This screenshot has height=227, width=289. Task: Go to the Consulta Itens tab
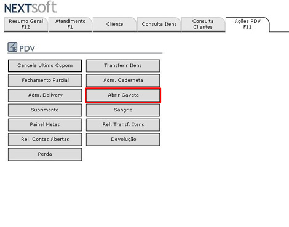point(159,24)
